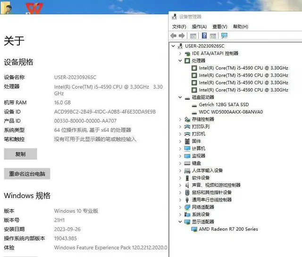Open the WPS Office desktop icon

click(34, 8)
